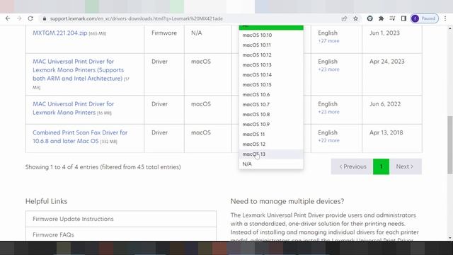Click the page vertical scrollbar thumb
Screen dimensions: 453x255
[x=450, y=144]
